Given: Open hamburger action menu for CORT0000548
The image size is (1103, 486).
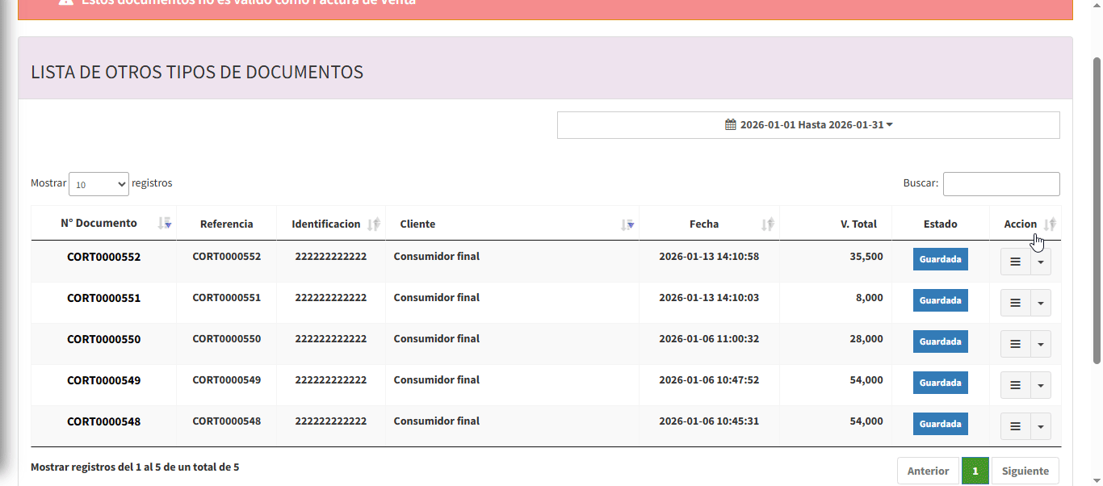Looking at the screenshot, I should (1015, 426).
